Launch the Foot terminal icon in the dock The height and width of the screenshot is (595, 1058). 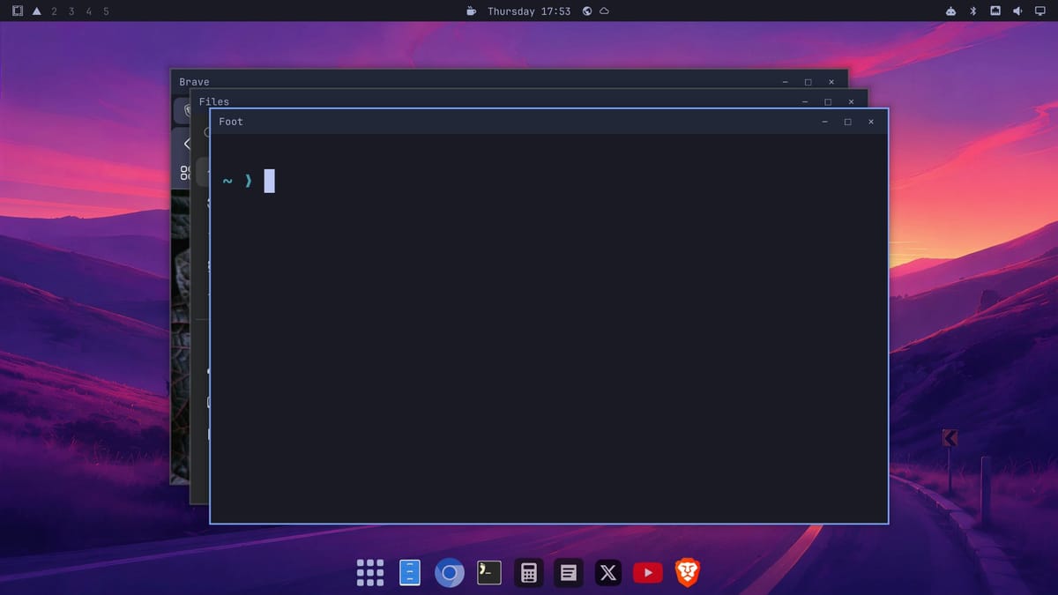(488, 573)
